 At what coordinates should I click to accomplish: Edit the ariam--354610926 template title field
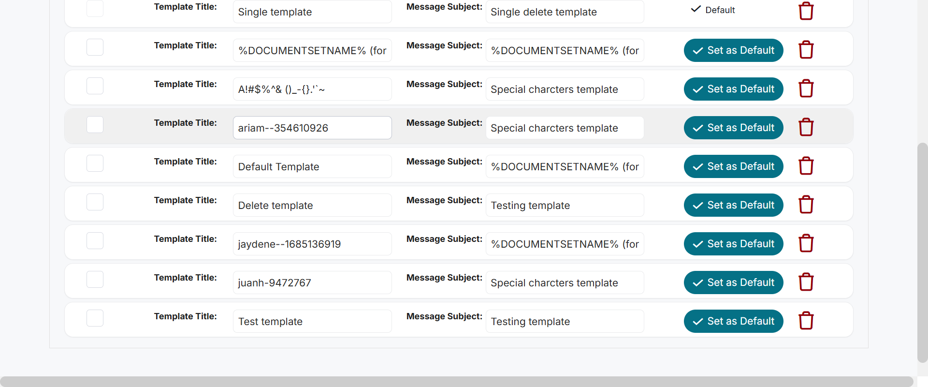[312, 128]
